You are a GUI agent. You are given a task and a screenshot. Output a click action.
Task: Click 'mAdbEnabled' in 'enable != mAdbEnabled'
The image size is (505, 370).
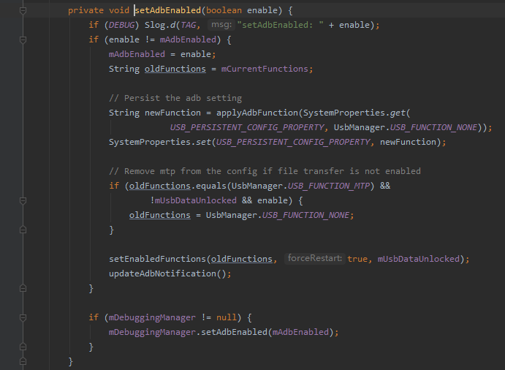(188, 39)
